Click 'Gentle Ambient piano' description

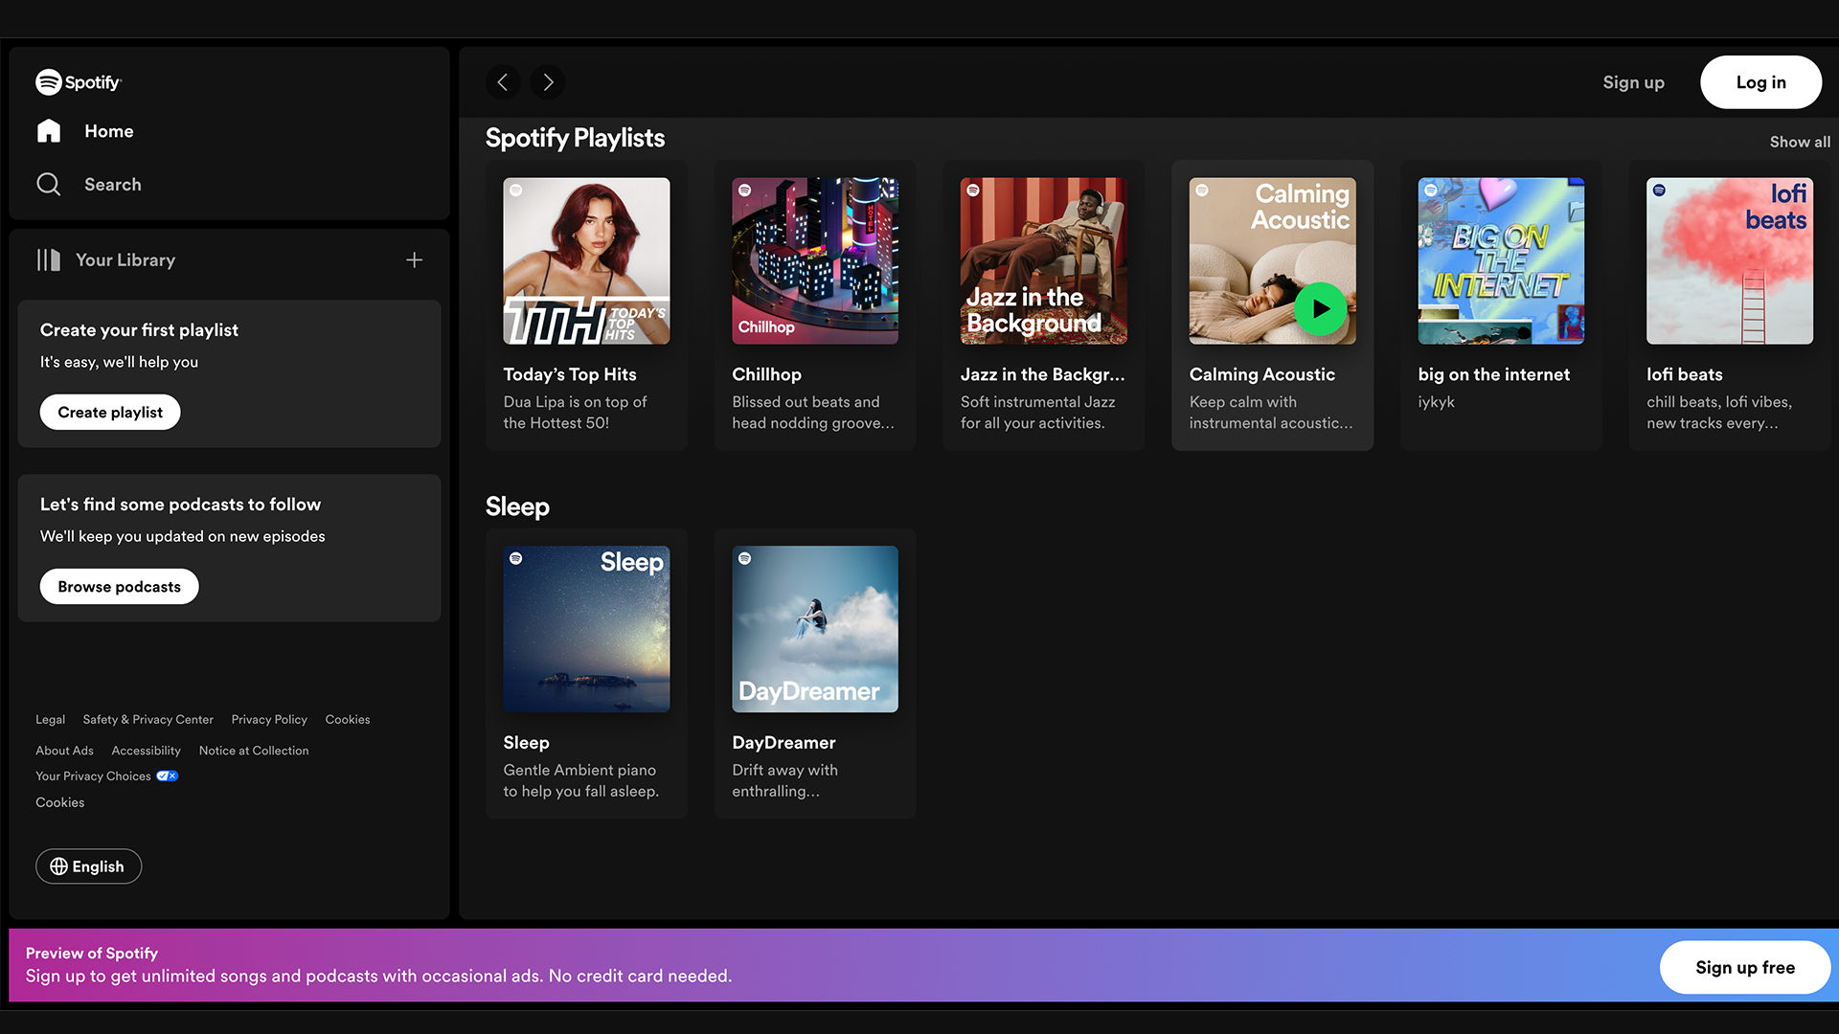pyautogui.click(x=580, y=781)
